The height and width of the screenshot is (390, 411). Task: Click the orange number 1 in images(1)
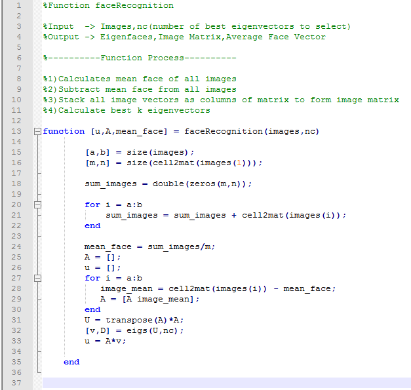coord(239,163)
